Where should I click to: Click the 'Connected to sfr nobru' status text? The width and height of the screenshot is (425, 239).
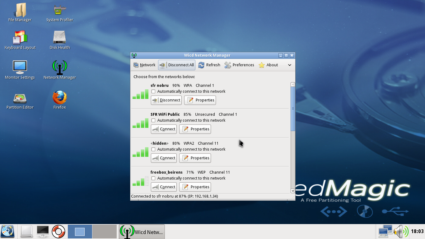(175, 196)
